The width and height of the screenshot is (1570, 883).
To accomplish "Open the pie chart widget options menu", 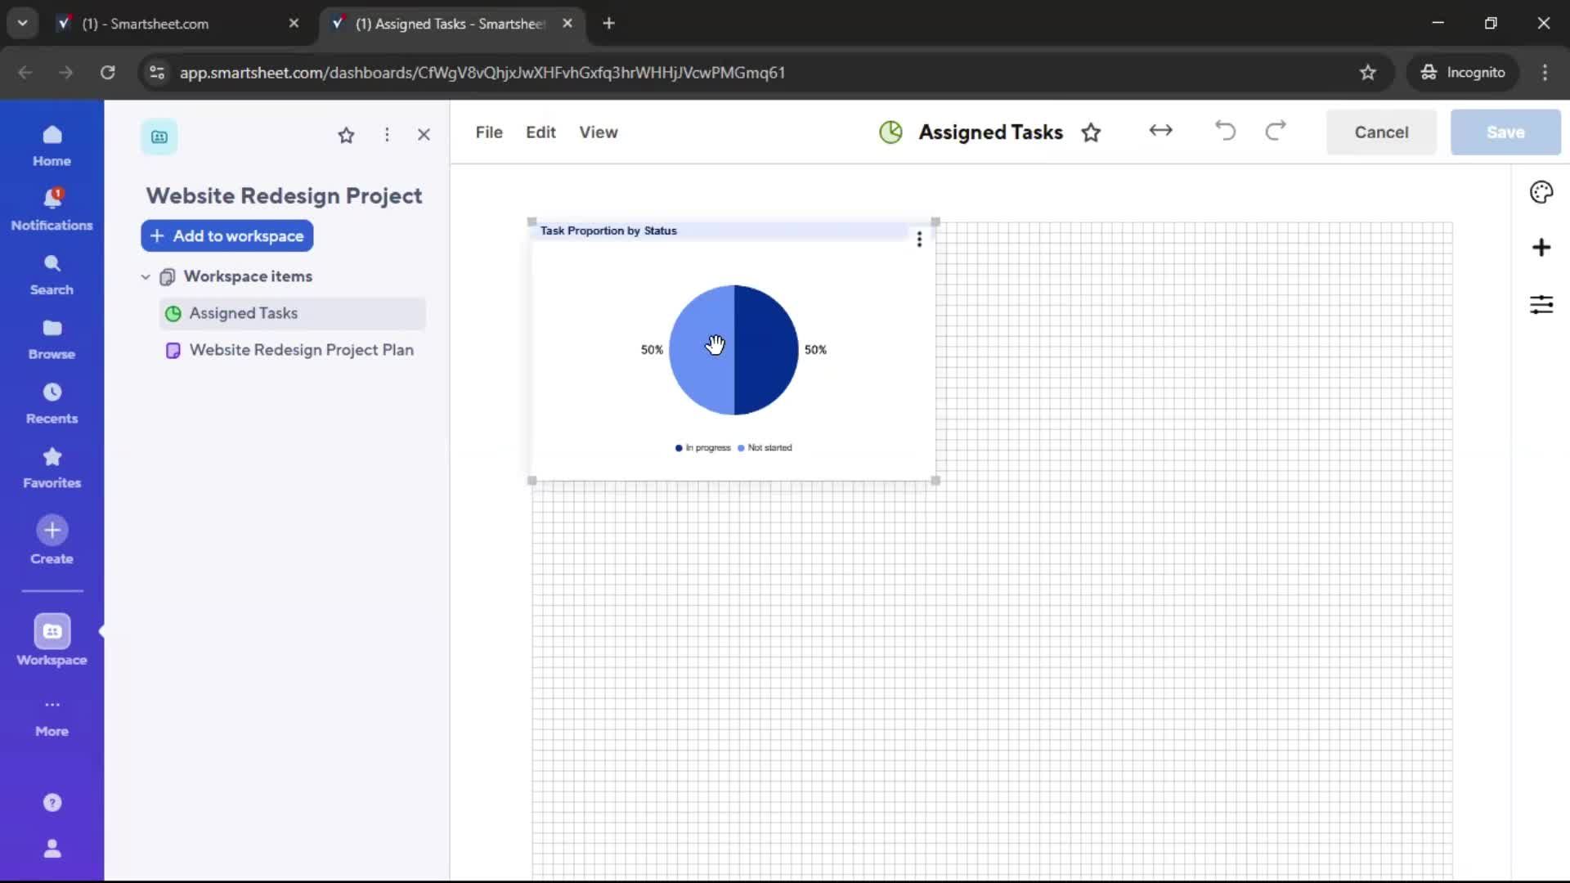I will [919, 239].
